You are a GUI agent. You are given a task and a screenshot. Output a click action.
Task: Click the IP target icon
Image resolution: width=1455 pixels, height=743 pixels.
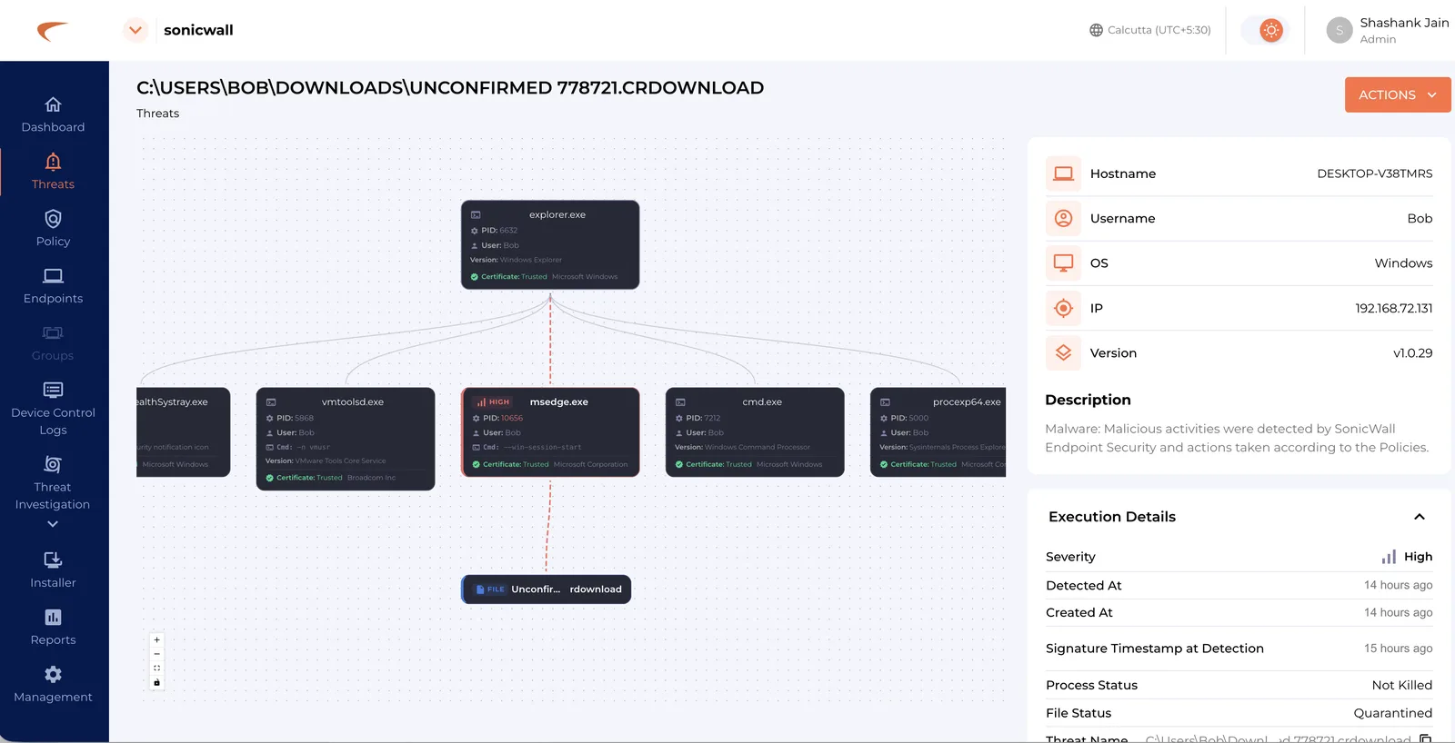point(1063,308)
